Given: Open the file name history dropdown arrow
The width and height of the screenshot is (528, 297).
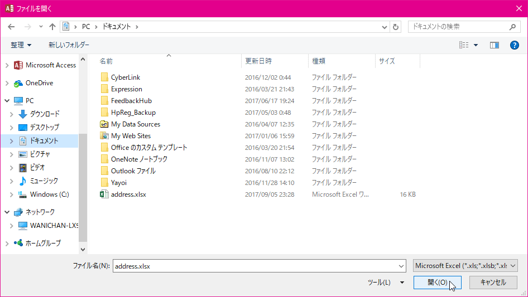Looking at the screenshot, I should [x=401, y=266].
